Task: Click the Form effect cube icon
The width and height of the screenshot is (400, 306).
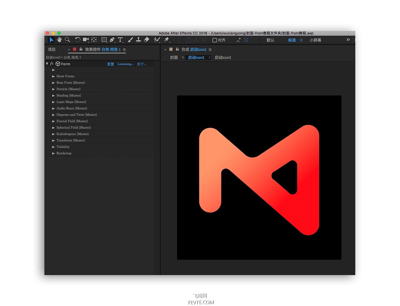Action: [x=58, y=64]
